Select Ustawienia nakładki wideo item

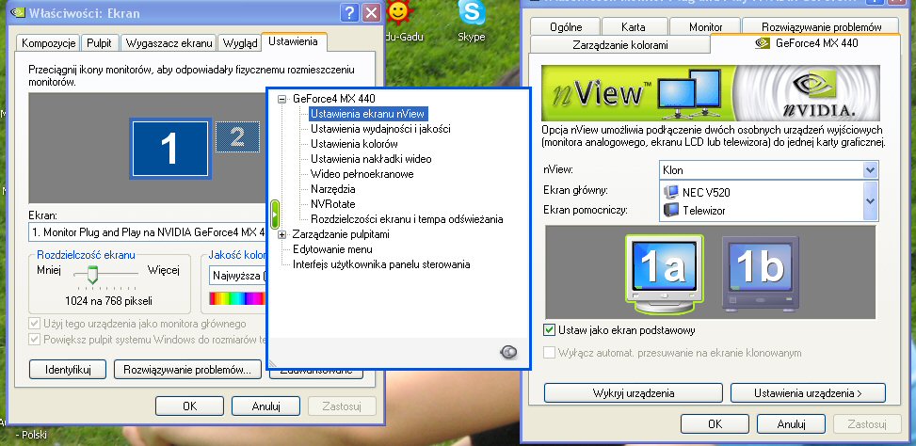click(371, 159)
